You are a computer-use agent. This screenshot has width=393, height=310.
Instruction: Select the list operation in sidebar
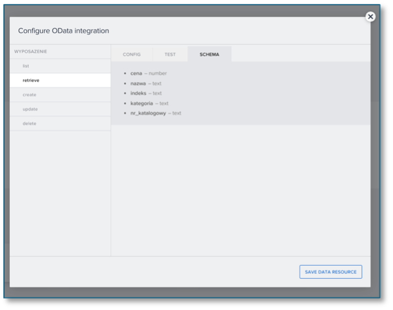click(x=26, y=66)
